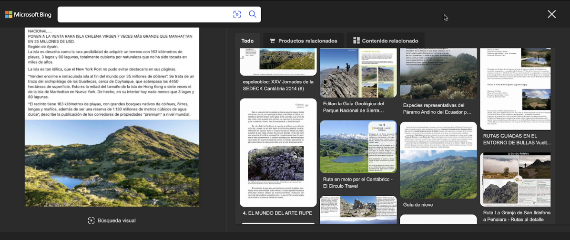This screenshot has width=570, height=240.
Task: Close the visual search overlay
Action: pyautogui.click(x=551, y=14)
